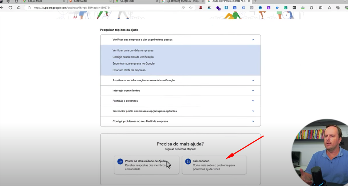
Task: Open the Collections icon
Action: tap(338, 8)
